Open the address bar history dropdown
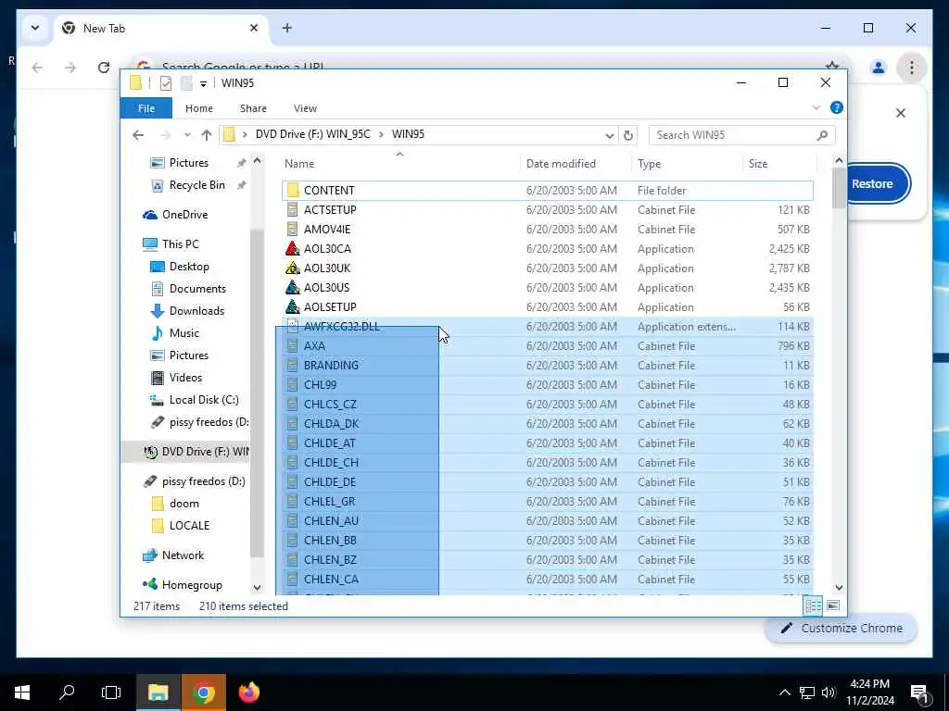Image resolution: width=949 pixels, height=711 pixels. tap(610, 135)
